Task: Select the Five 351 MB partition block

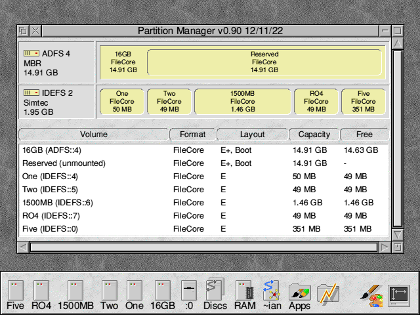Action: (364, 102)
